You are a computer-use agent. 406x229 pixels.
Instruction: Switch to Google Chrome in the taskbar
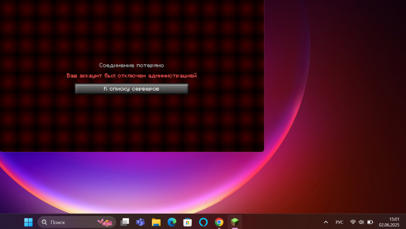pos(219,222)
